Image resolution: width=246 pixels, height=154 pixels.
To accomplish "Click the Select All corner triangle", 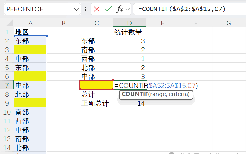I will click(10, 23).
